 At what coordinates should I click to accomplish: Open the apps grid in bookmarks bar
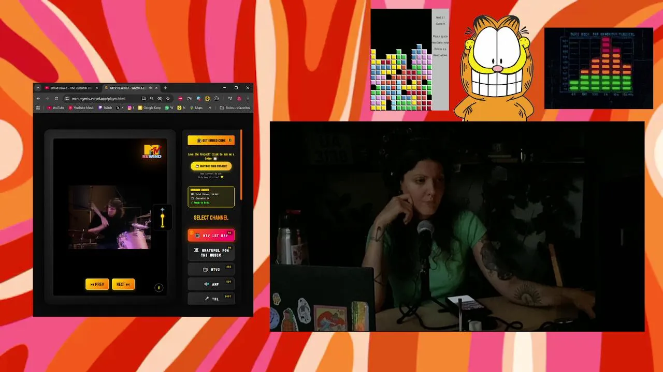coord(38,108)
